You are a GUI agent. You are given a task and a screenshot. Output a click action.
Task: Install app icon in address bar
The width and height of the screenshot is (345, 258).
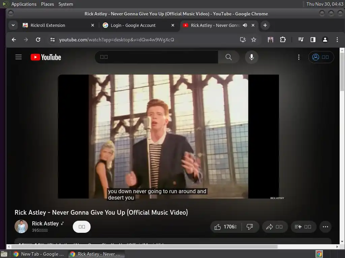click(243, 40)
